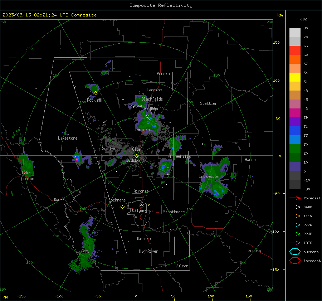322x301 pixels.
Task: Click the yellow diamond marker near Cochrane
Action: (122, 207)
